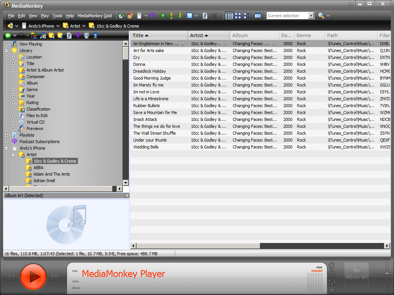The height and width of the screenshot is (295, 394).
Task: Open the Tools menu
Action: click(57, 16)
